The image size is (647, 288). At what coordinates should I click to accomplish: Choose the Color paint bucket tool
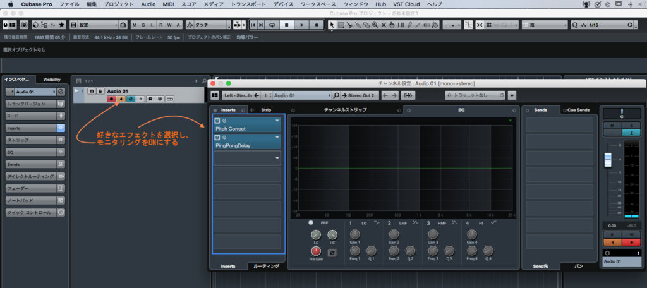pos(435,25)
